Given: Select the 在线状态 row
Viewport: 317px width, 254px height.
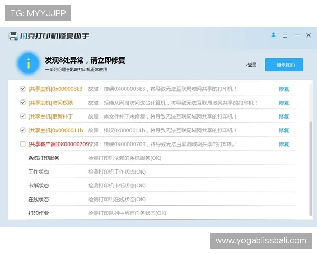Looking at the screenshot, I should [x=162, y=199].
